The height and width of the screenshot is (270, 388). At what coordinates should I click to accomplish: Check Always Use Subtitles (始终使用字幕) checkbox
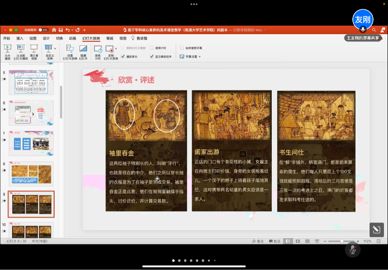(x=182, y=48)
